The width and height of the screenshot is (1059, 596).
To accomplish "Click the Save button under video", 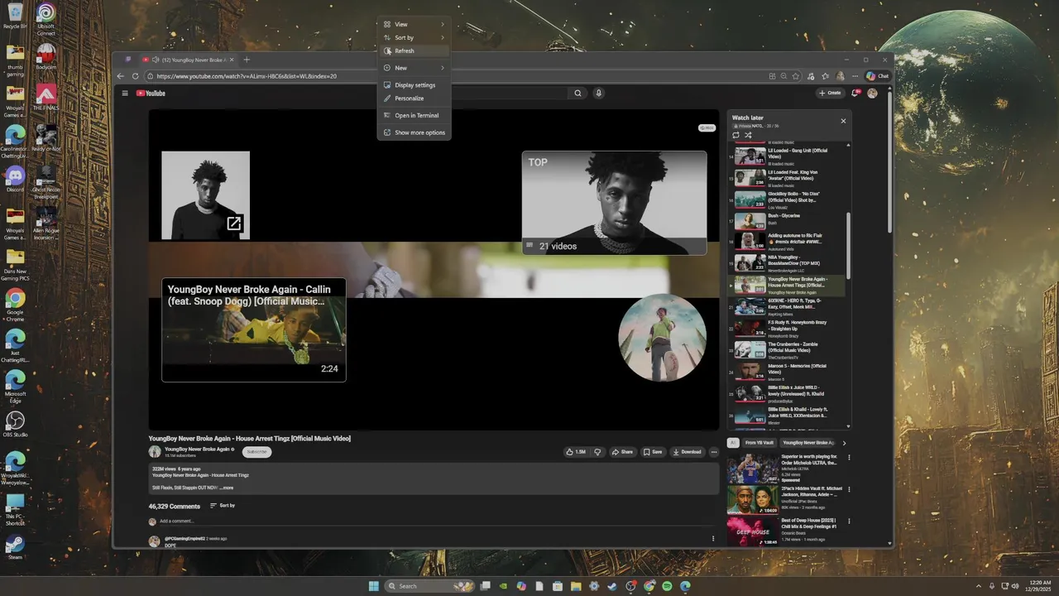I will click(x=653, y=452).
